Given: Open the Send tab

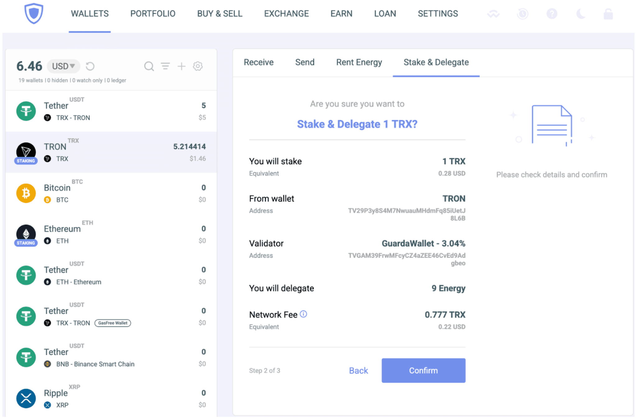Looking at the screenshot, I should pos(305,62).
